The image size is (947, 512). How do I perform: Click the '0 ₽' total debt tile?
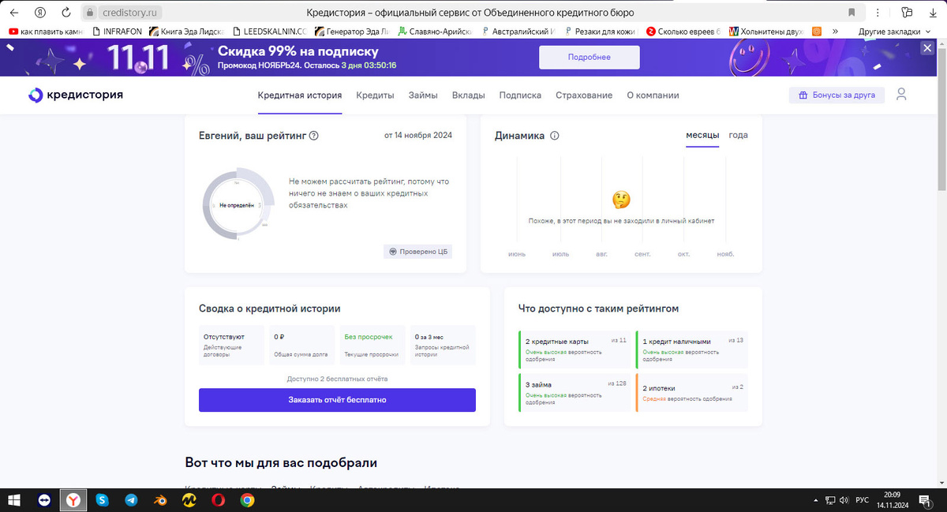tap(301, 345)
